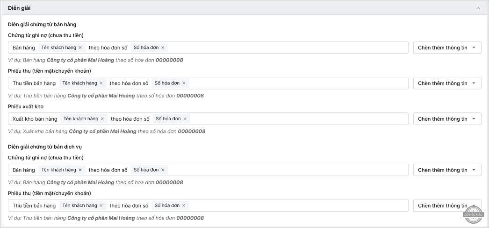Open 'Chèn thêm thông tin' dropdown for Phiếu xuất kho
The height and width of the screenshot is (228, 489).
tap(447, 119)
